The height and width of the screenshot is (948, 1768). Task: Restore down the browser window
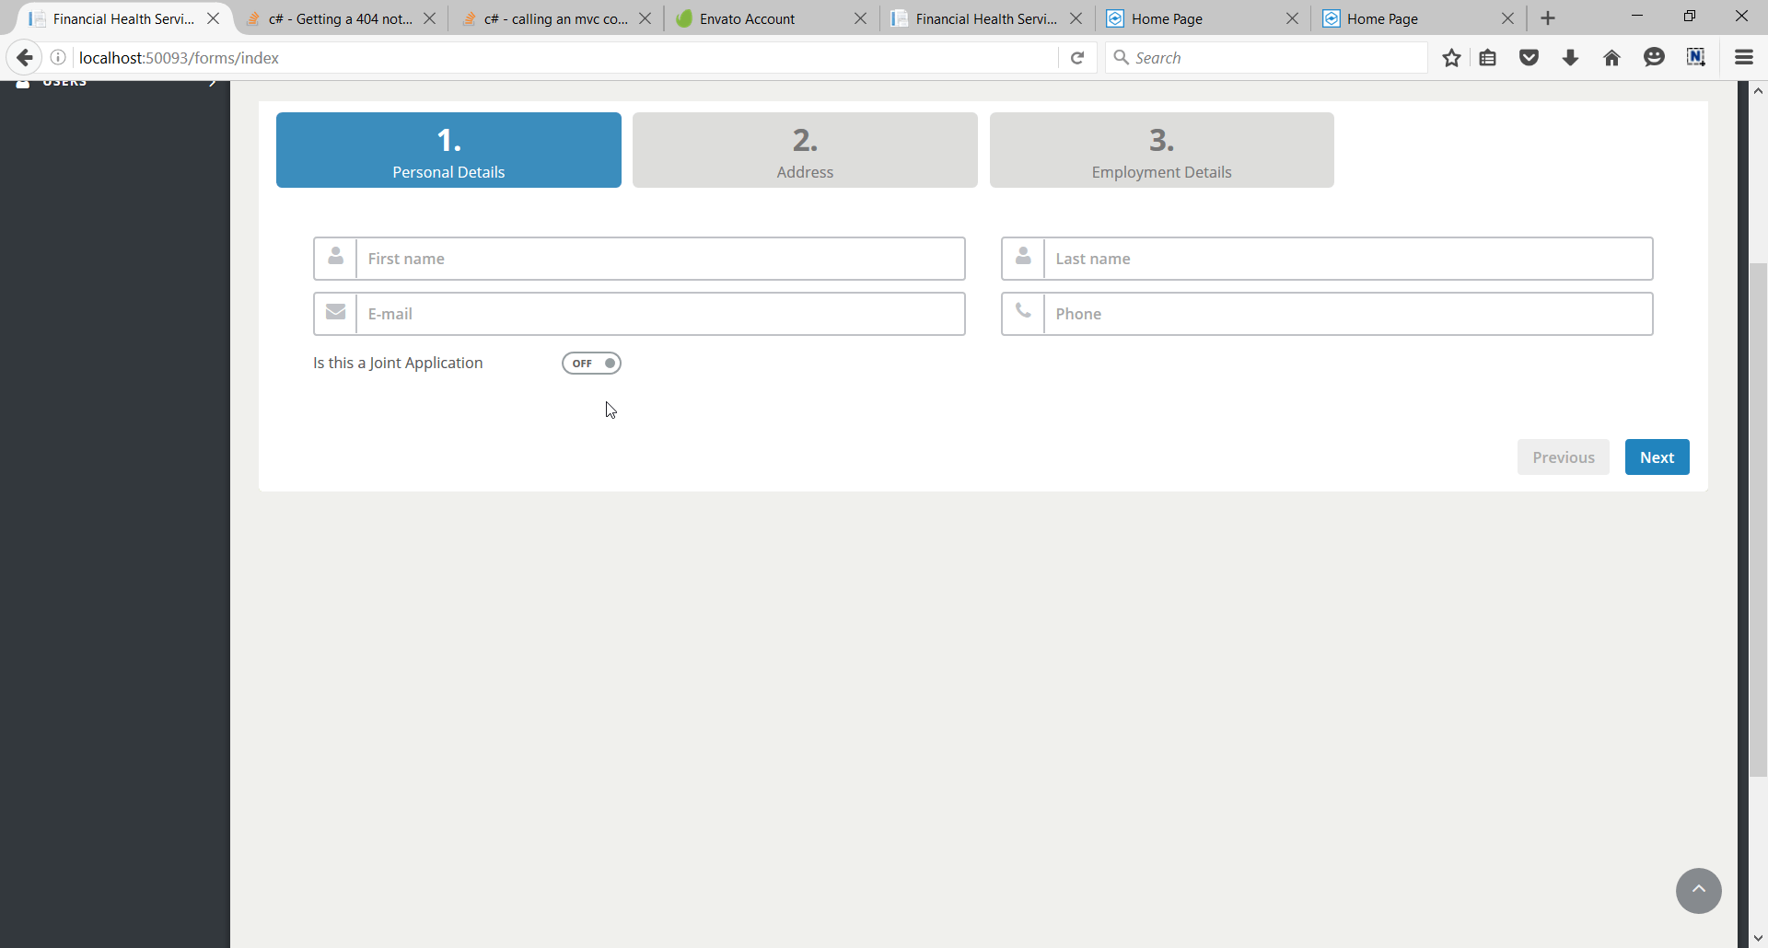[1690, 17]
